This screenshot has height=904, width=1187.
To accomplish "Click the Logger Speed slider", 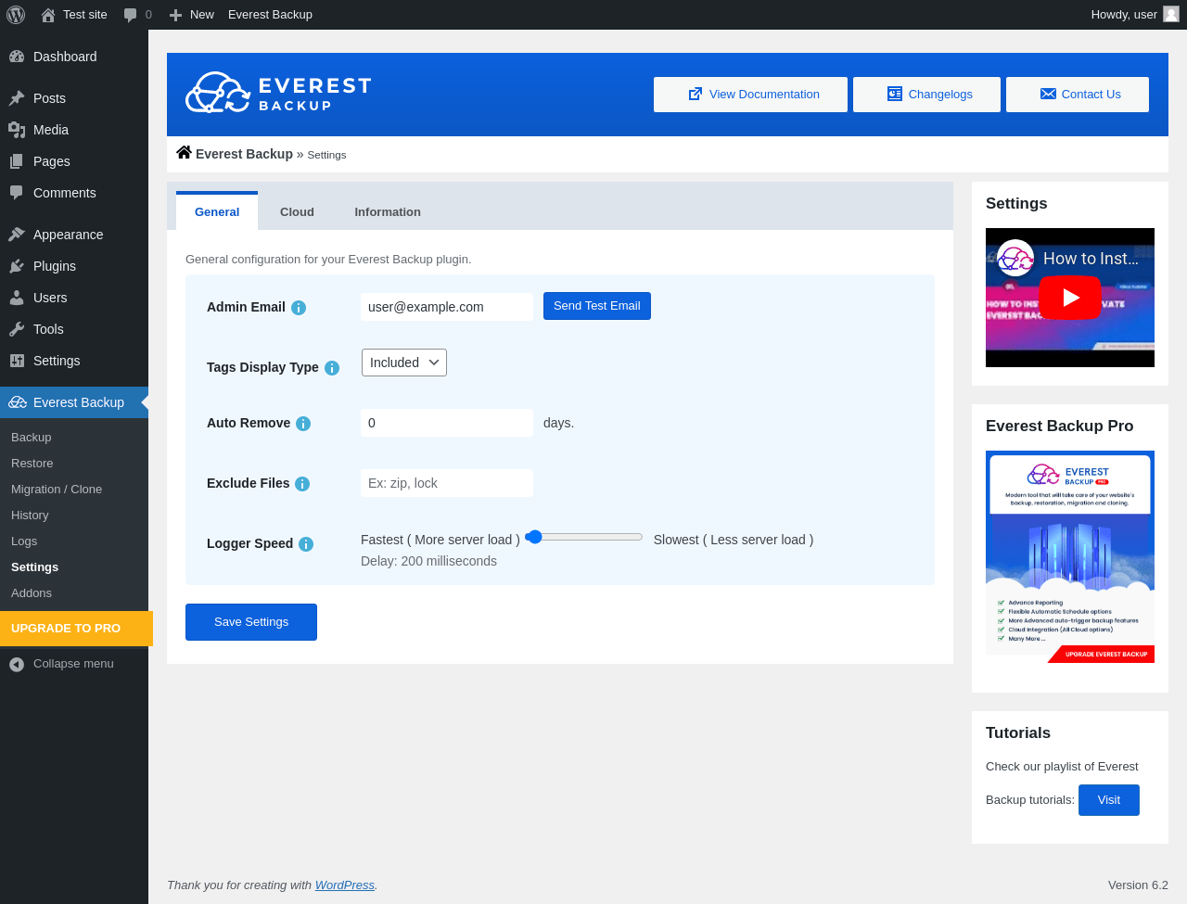I will point(584,537).
